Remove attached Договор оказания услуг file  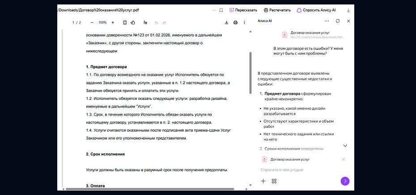tap(344, 159)
